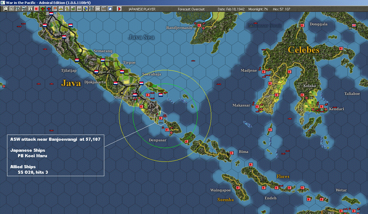Click 'SS O20, hits 3' in combat report
The height and width of the screenshot is (214, 368).
click(33, 172)
